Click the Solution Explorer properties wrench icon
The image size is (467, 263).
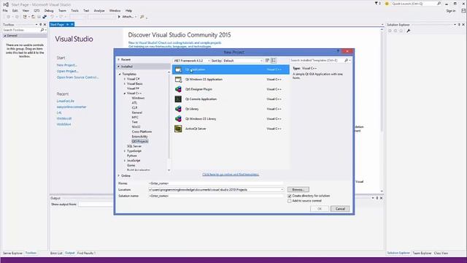tap(409, 31)
